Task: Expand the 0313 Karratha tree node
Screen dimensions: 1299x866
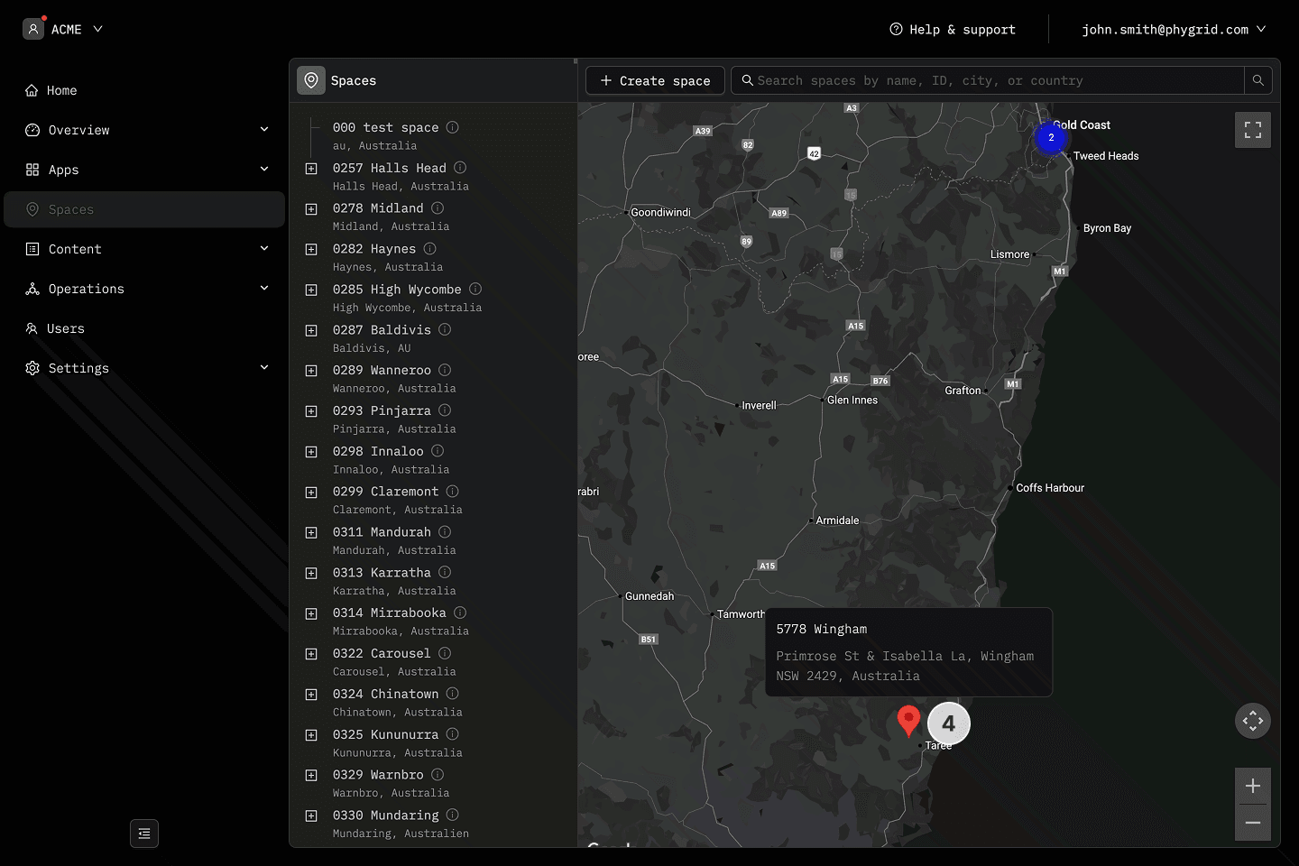Action: [x=311, y=574]
